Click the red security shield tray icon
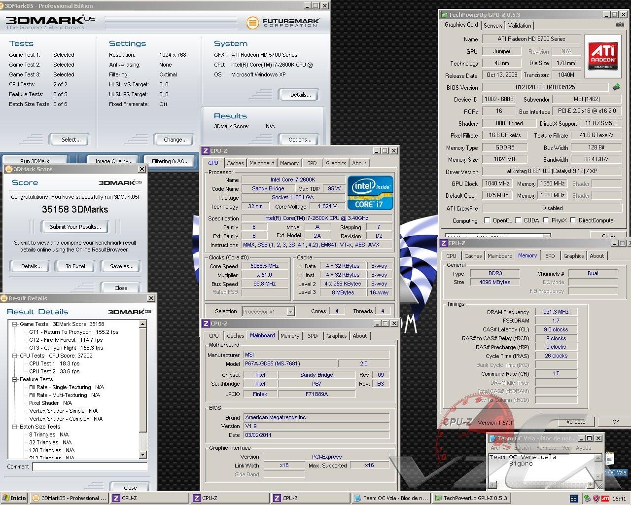The image size is (631, 505). tap(596, 498)
